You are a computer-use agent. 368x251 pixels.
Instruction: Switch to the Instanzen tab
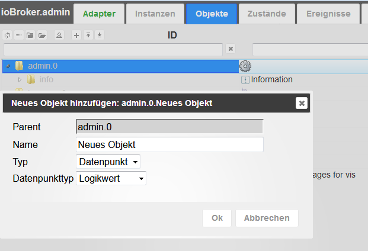coord(155,14)
